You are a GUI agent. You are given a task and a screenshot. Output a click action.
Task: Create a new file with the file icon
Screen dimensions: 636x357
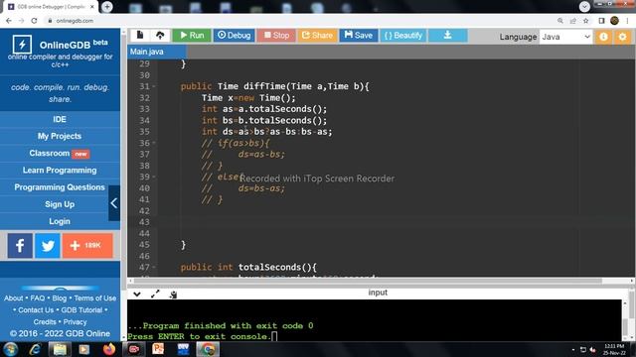click(x=140, y=36)
